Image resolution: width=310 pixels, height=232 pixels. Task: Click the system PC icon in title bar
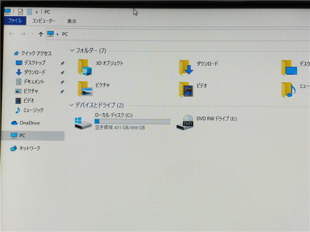[x=7, y=11]
